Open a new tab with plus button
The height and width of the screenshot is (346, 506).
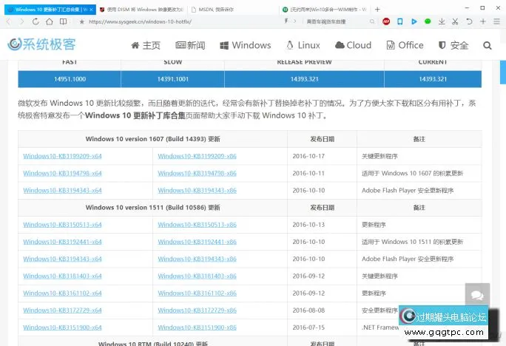[x=377, y=10]
